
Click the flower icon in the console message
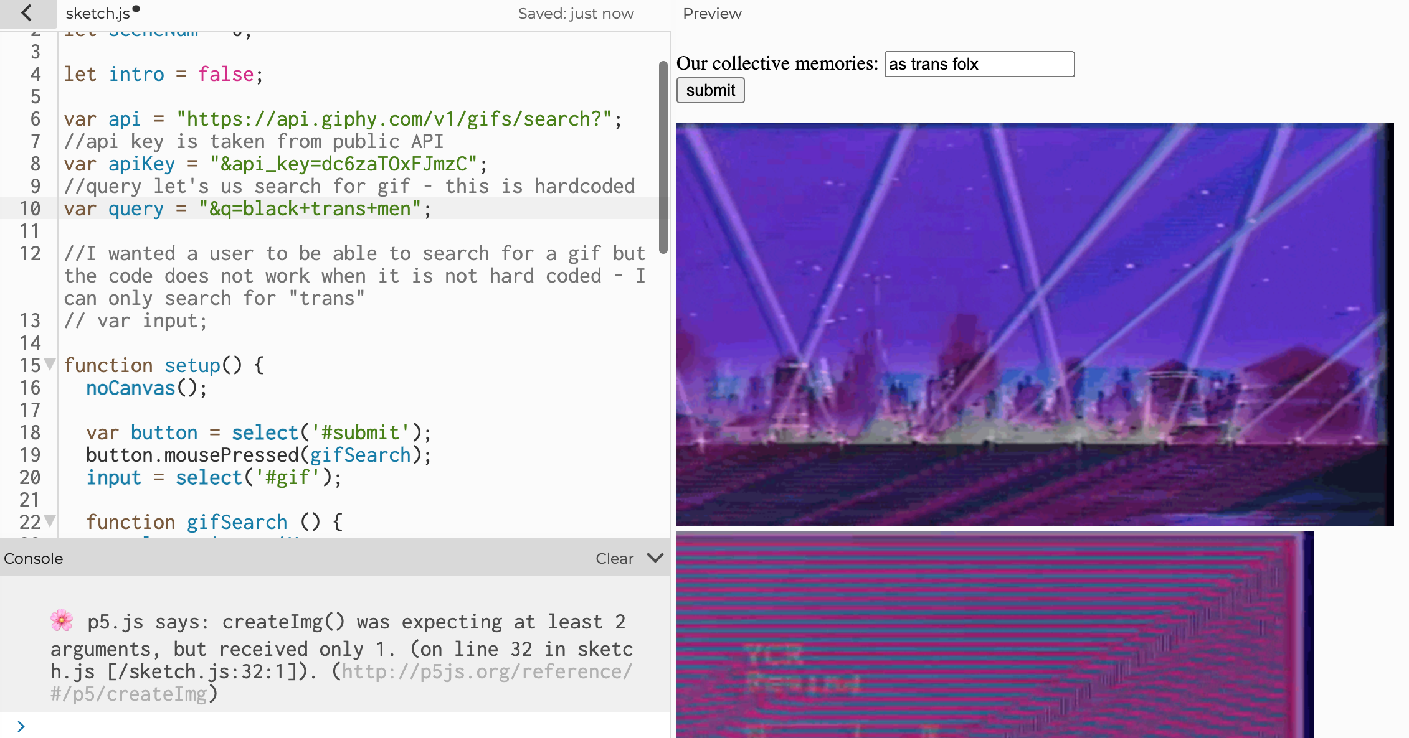coord(62,620)
